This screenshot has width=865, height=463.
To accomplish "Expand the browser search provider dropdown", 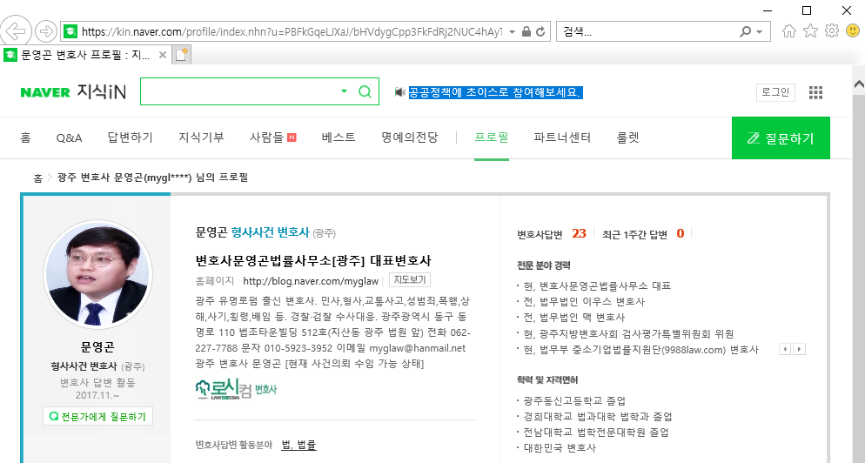I will [761, 31].
